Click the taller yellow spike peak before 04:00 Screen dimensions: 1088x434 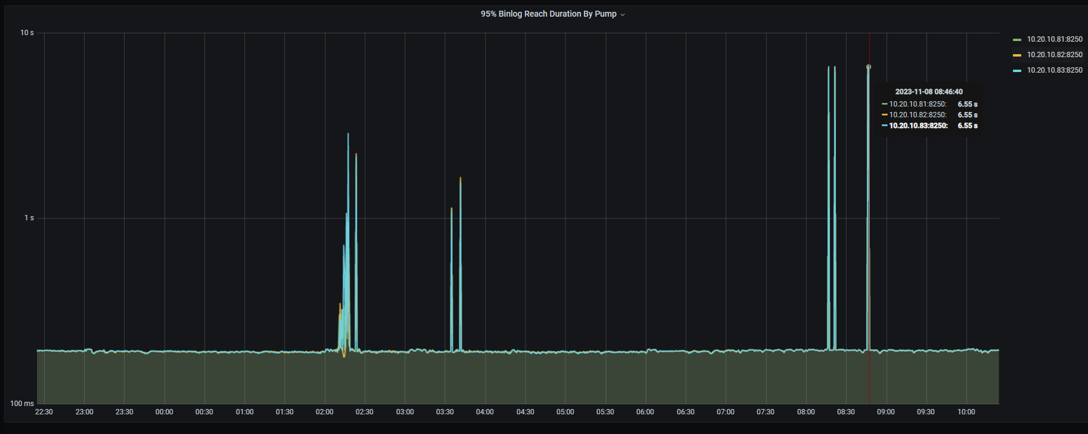coord(461,179)
